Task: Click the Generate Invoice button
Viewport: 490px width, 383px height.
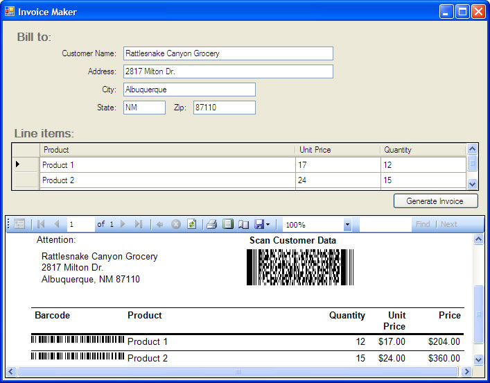Action: click(x=436, y=201)
